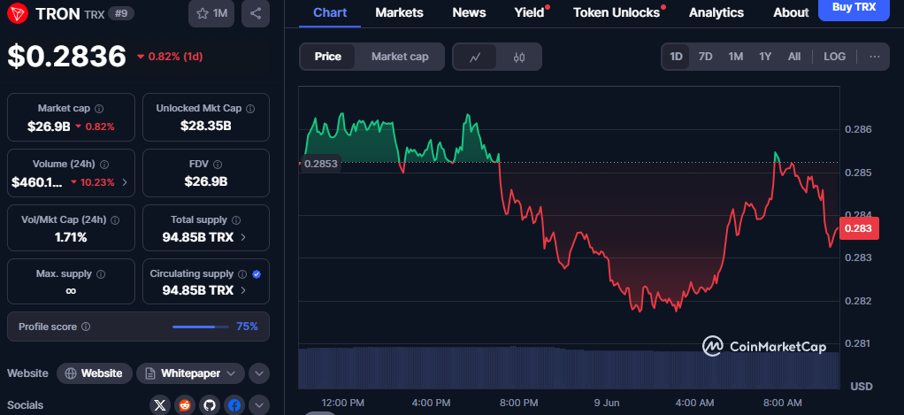This screenshot has width=904, height=415.
Task: Open the Token Unlocks tab
Action: [617, 12]
